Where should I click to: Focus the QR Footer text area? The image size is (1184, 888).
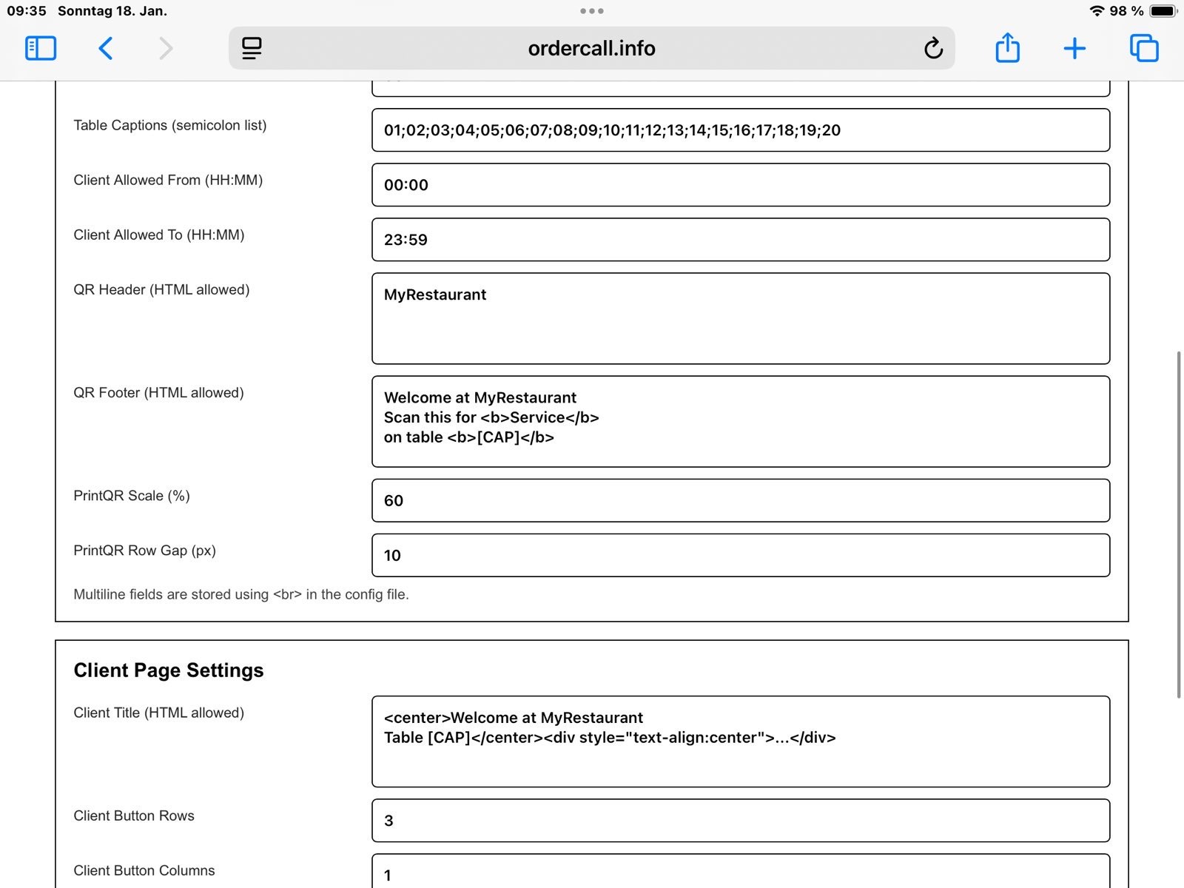point(740,422)
